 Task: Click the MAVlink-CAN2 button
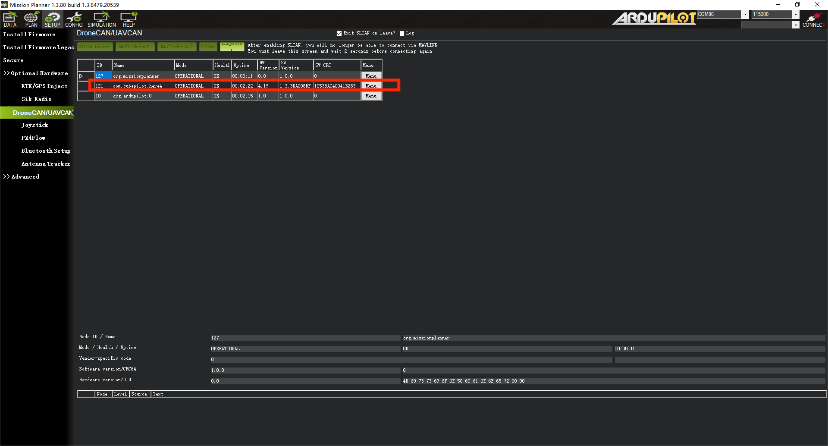pos(176,47)
